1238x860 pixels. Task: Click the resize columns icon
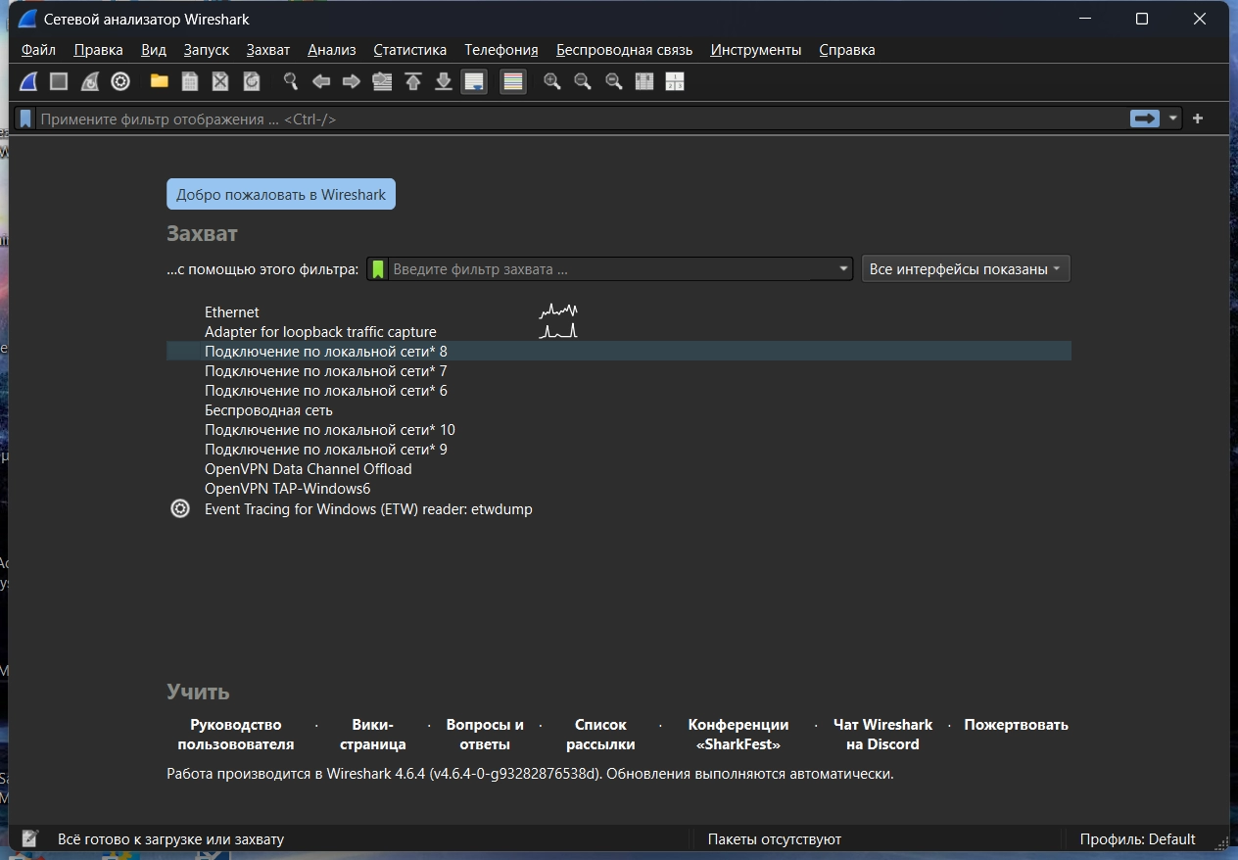[x=644, y=82]
